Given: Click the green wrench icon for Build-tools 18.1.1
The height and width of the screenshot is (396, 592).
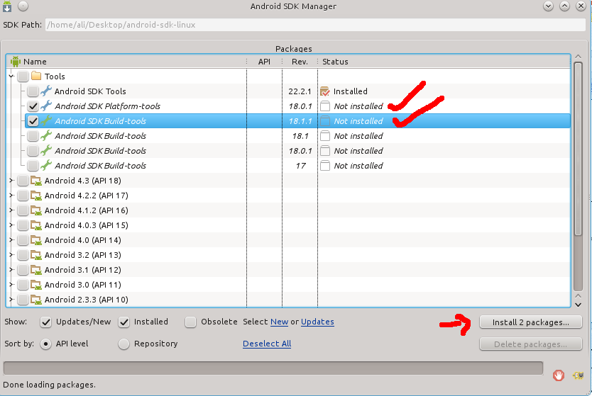Looking at the screenshot, I should tap(46, 121).
